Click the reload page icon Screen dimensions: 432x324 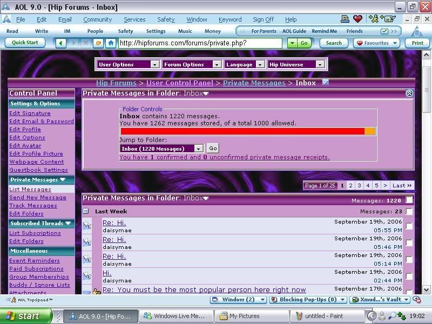coord(98,43)
